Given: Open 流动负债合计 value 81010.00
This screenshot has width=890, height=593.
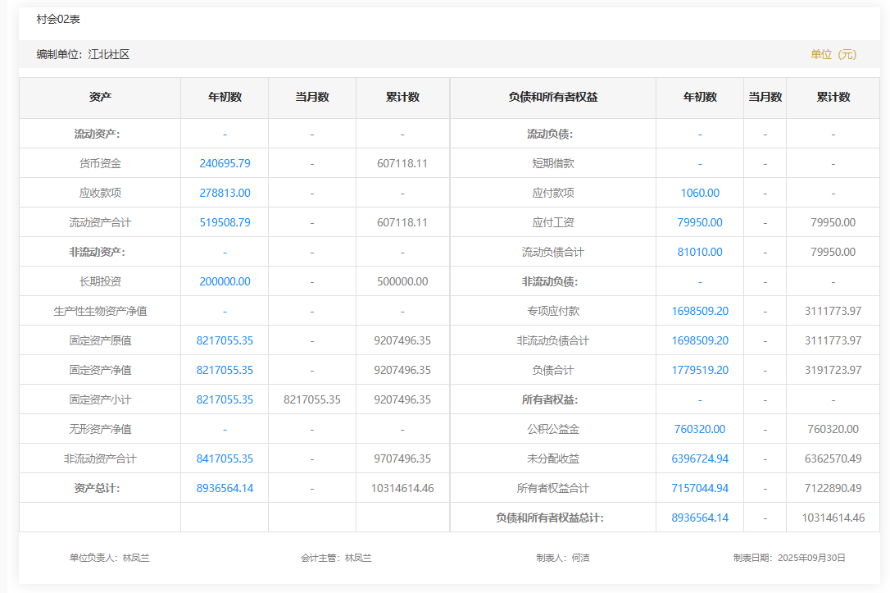Looking at the screenshot, I should pyautogui.click(x=700, y=252).
